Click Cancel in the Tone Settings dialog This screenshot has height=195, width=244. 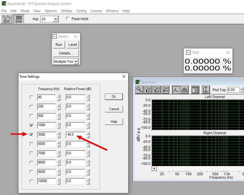tap(114, 109)
